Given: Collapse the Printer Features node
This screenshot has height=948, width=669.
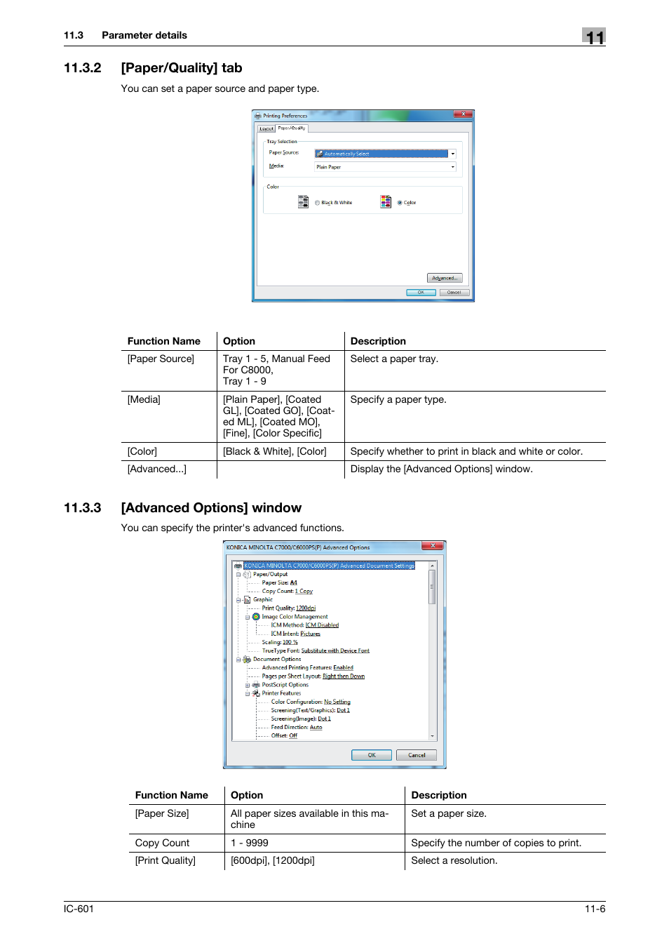Looking at the screenshot, I should point(248,694).
